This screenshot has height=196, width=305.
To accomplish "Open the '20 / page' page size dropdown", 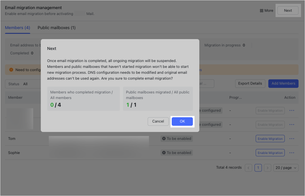I will (286, 167).
